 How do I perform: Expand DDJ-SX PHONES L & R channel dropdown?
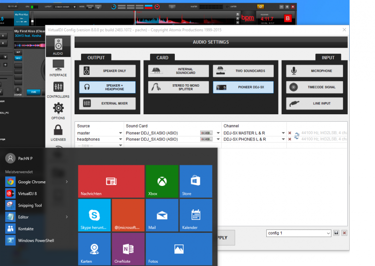click(x=283, y=139)
